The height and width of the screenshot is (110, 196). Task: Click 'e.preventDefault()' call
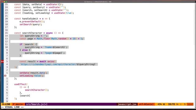click(x=32, y=22)
